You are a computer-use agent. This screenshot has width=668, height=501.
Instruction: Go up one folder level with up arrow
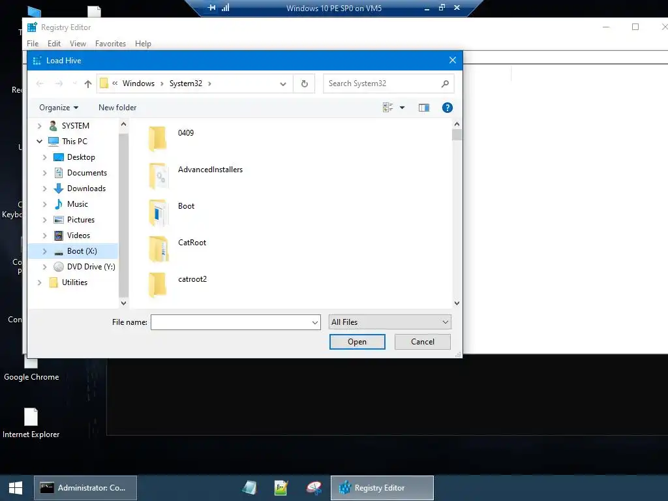(x=88, y=83)
